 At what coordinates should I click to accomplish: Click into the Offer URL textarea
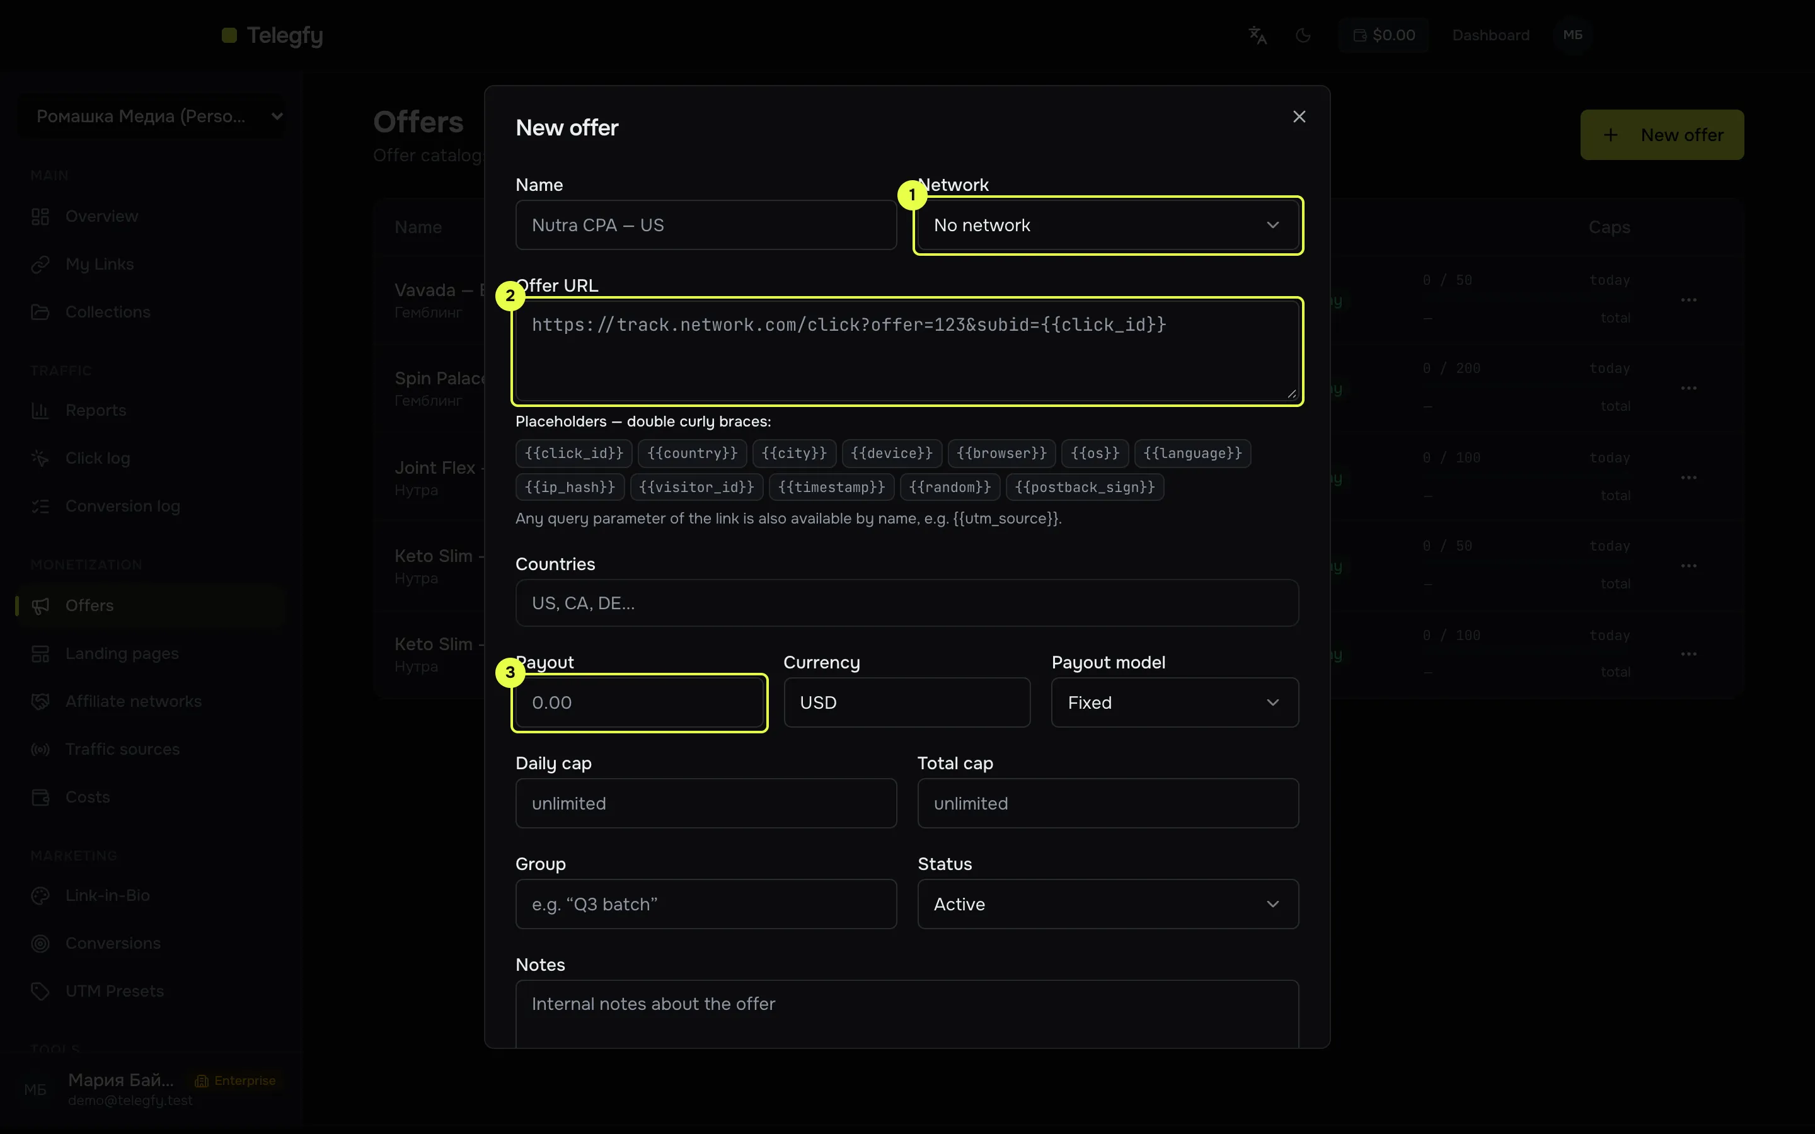[x=907, y=351]
